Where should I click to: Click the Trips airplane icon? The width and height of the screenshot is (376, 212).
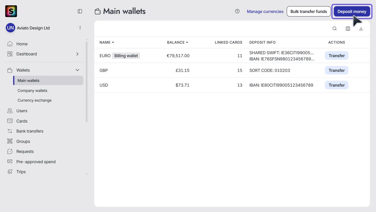tap(10, 172)
